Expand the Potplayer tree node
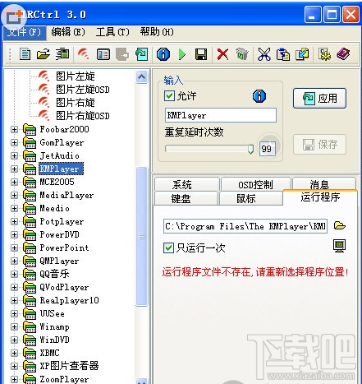 coord(14,221)
